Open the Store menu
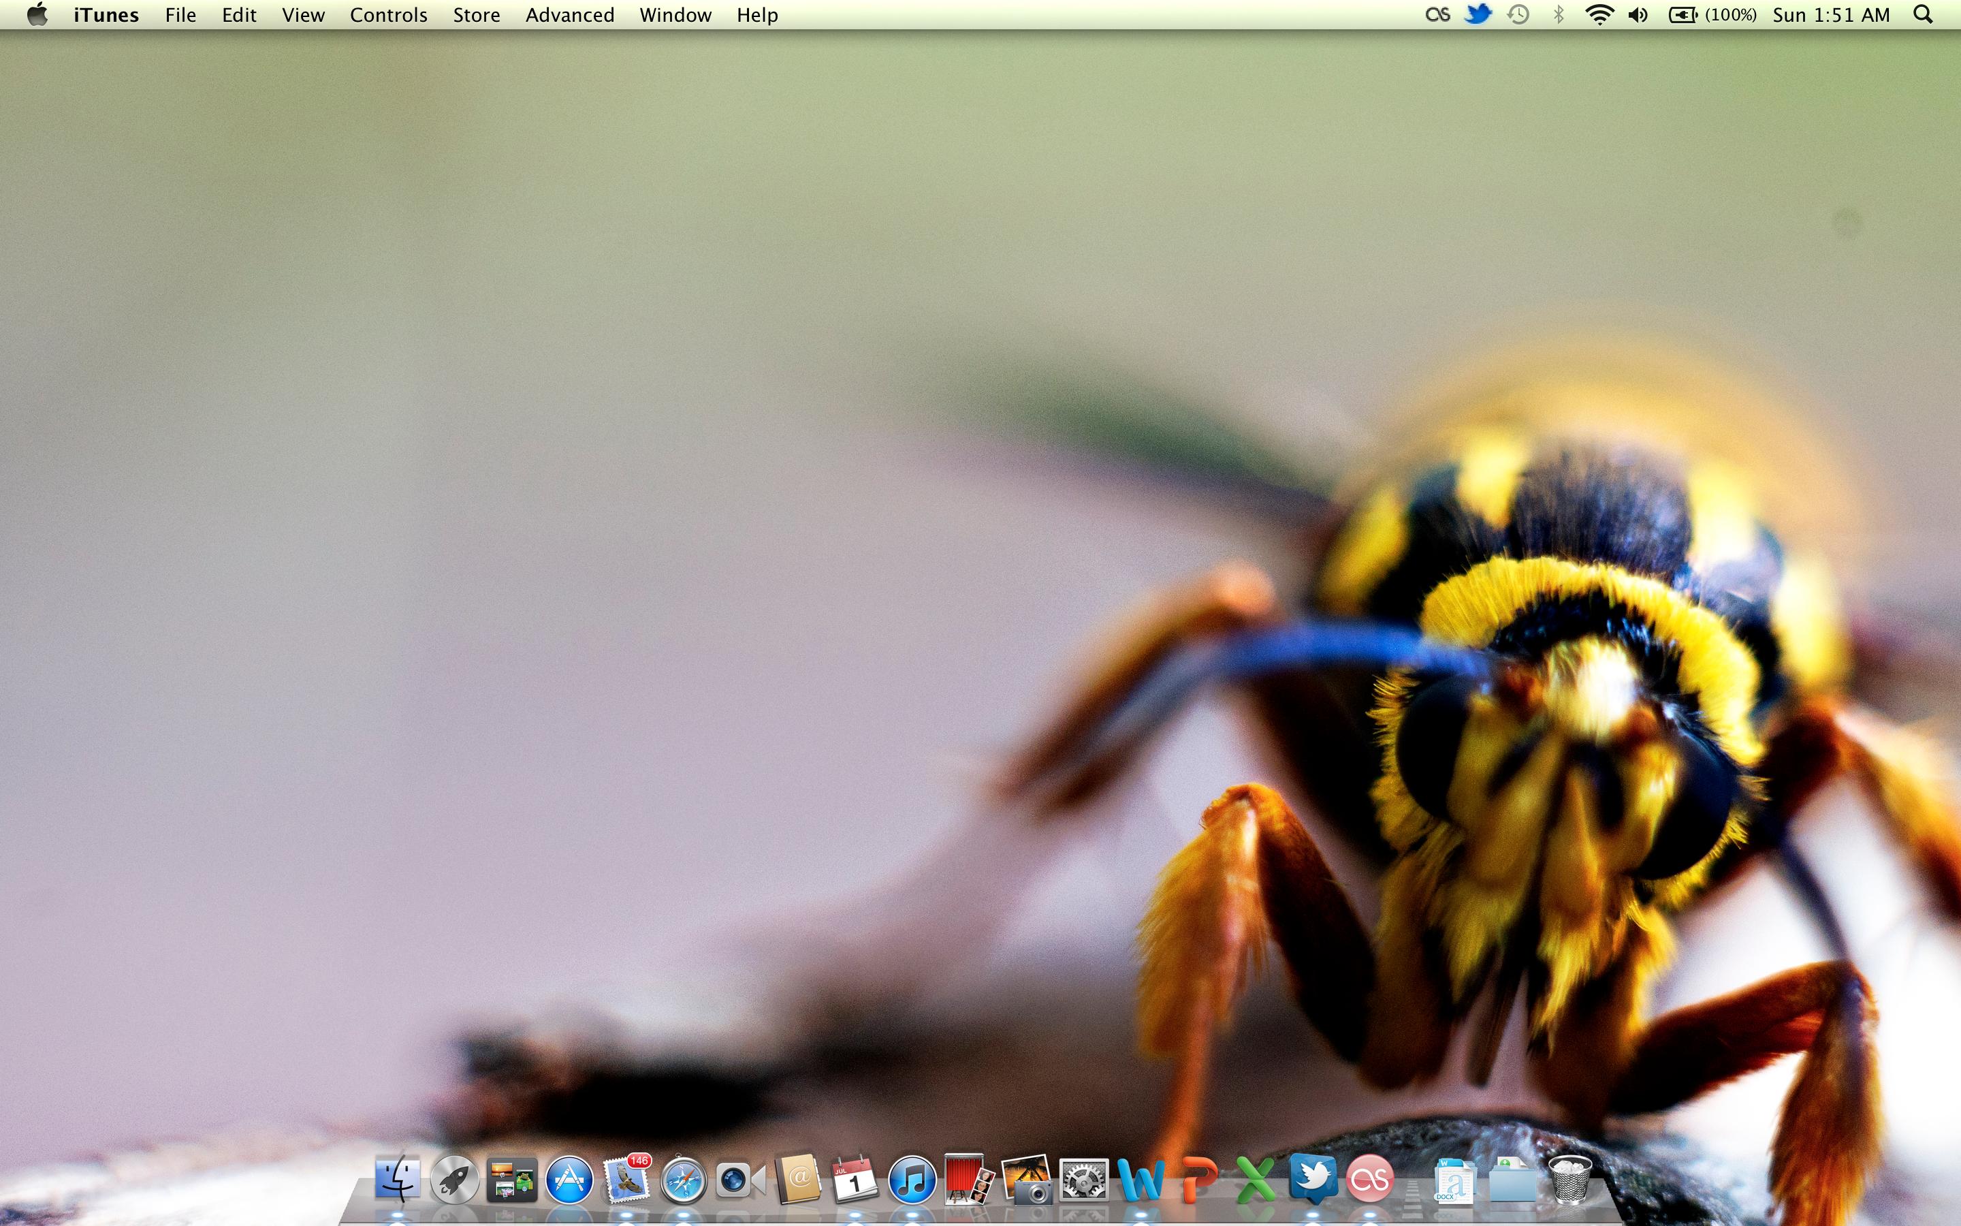The width and height of the screenshot is (1961, 1226). [477, 14]
